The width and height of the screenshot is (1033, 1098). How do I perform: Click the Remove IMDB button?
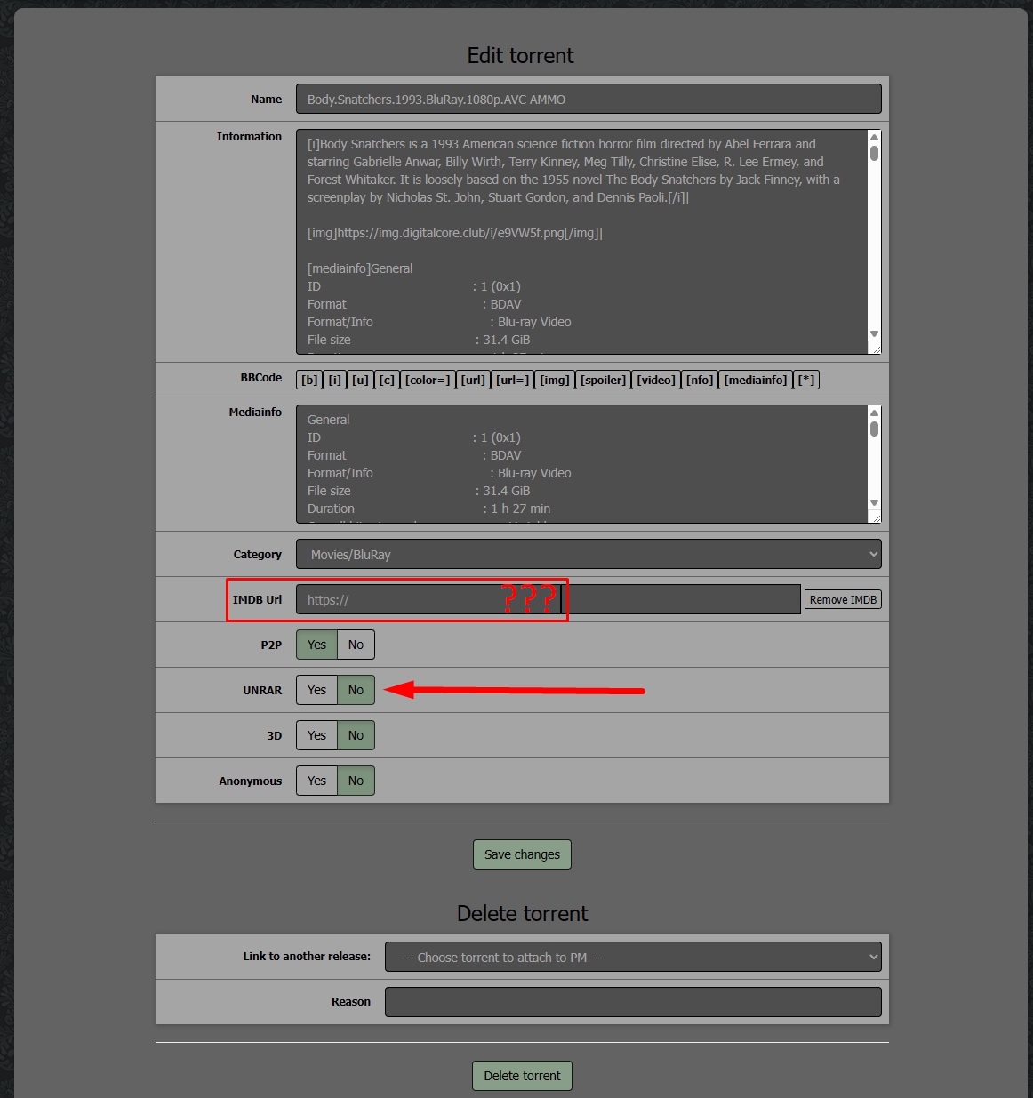pyautogui.click(x=842, y=600)
